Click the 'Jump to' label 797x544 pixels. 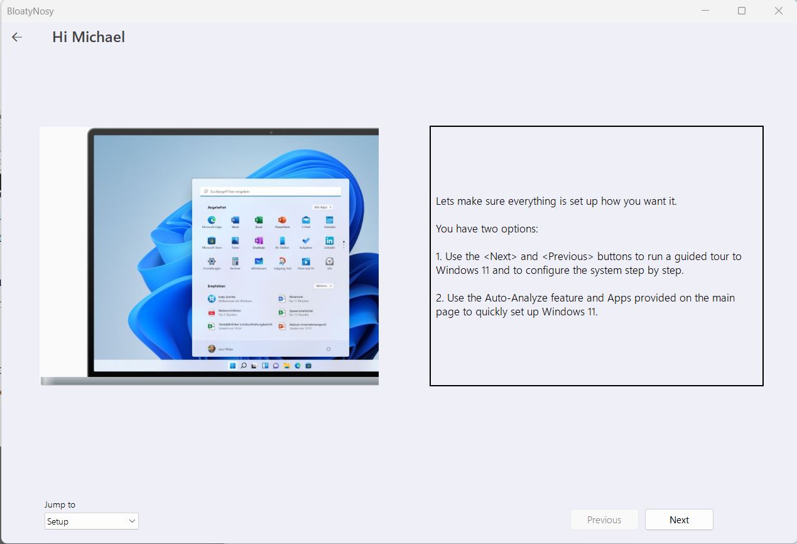tap(60, 504)
